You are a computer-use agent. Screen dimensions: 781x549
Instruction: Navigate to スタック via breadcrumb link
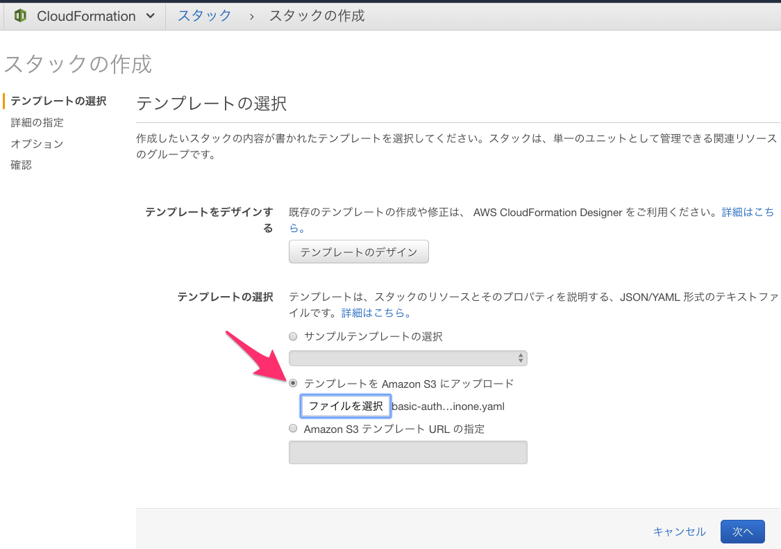tap(203, 15)
